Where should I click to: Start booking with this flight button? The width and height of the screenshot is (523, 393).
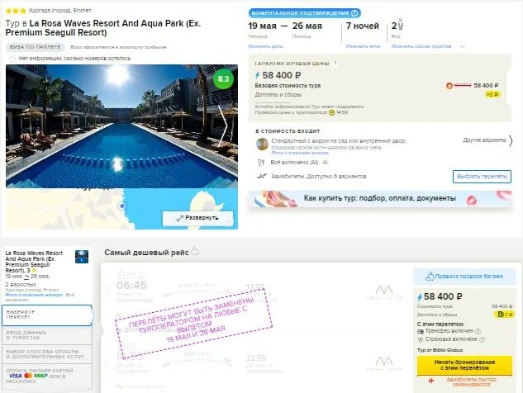464,365
